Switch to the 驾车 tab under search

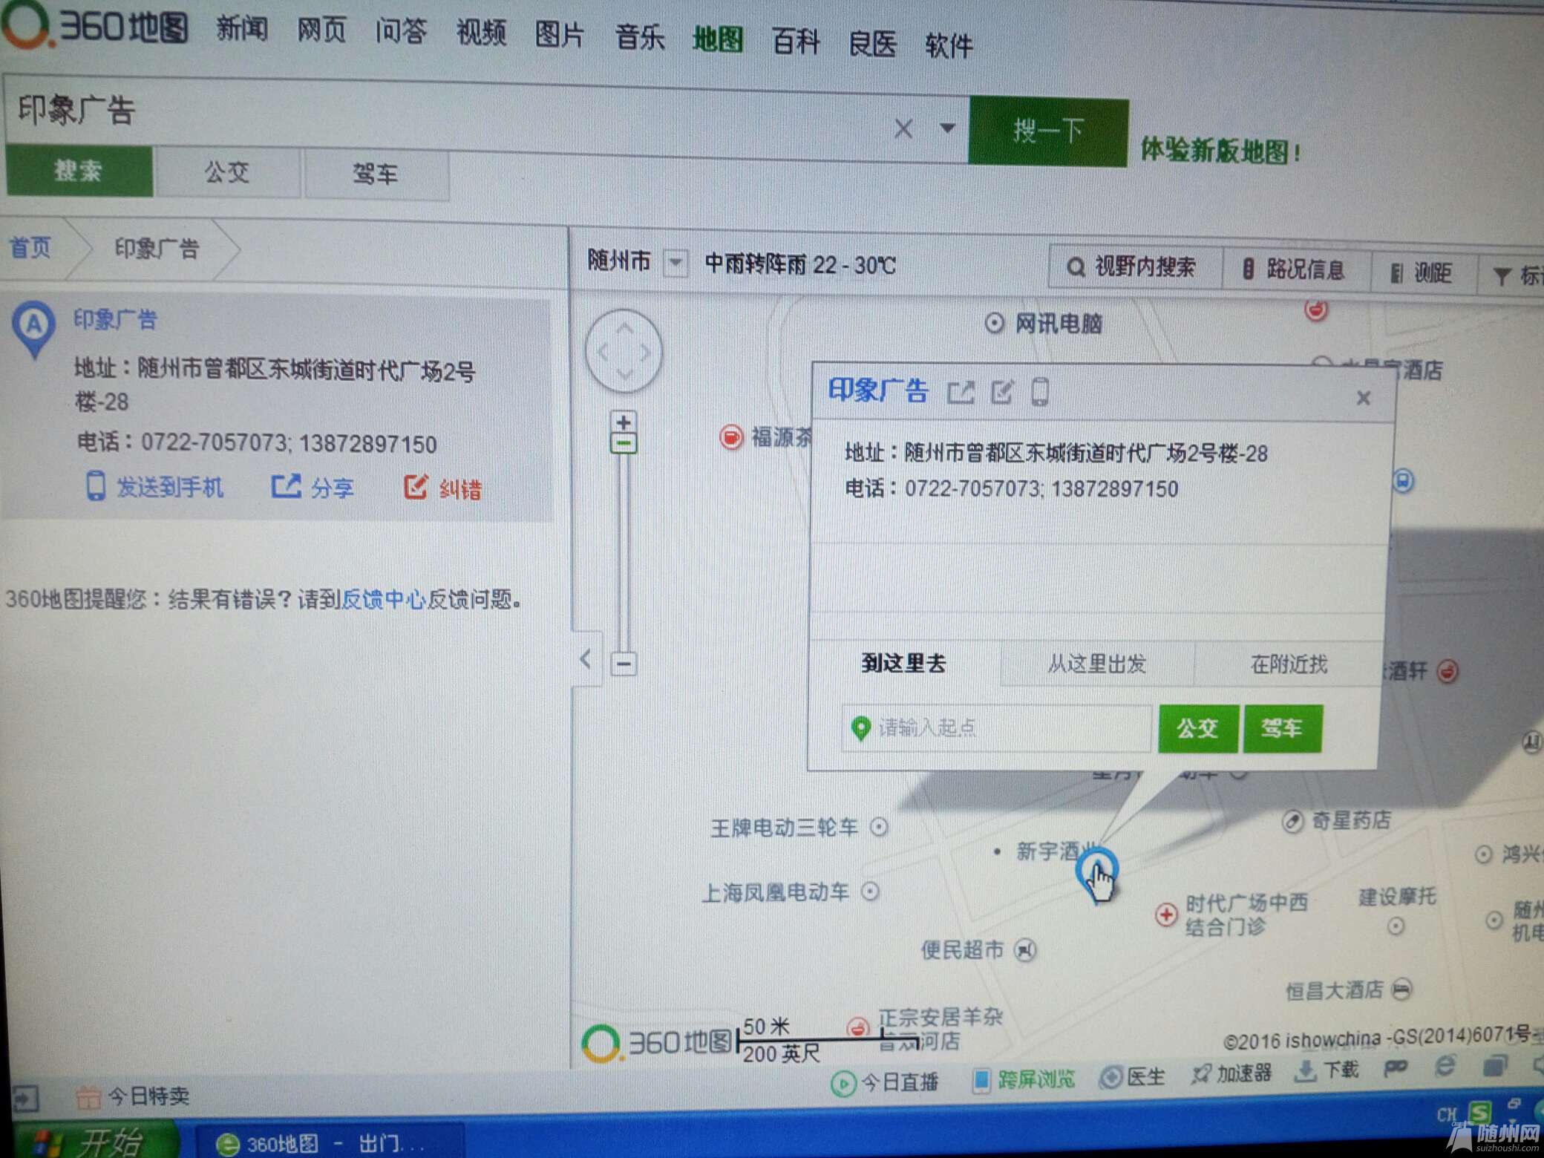[376, 174]
